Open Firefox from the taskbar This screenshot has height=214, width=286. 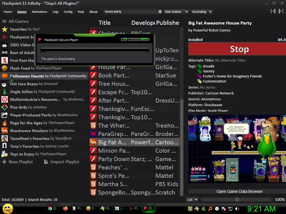coord(65,208)
